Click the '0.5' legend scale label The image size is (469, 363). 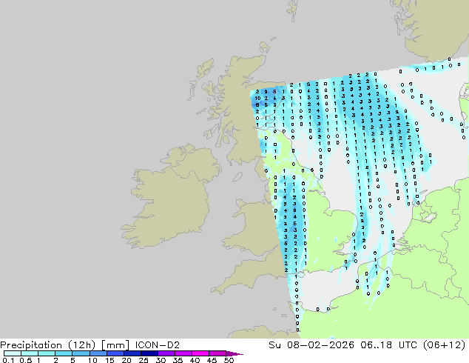(26, 360)
